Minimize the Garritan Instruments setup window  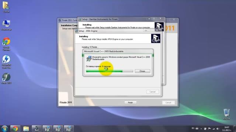pos(149,19)
